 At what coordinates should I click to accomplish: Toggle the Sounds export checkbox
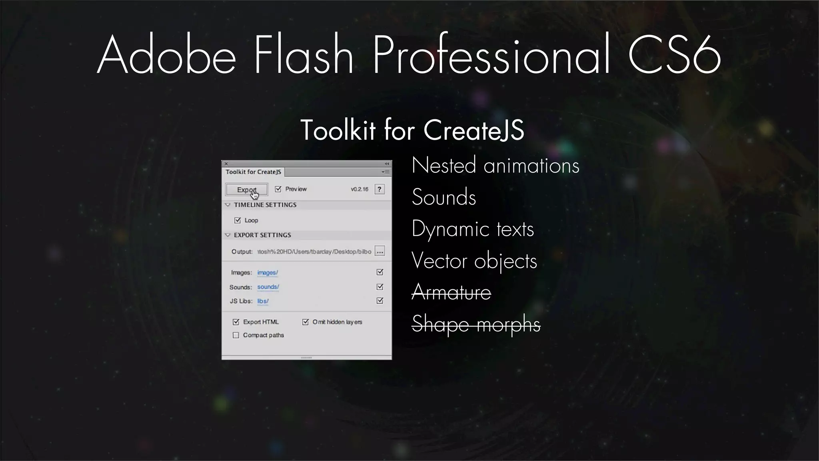(x=380, y=287)
